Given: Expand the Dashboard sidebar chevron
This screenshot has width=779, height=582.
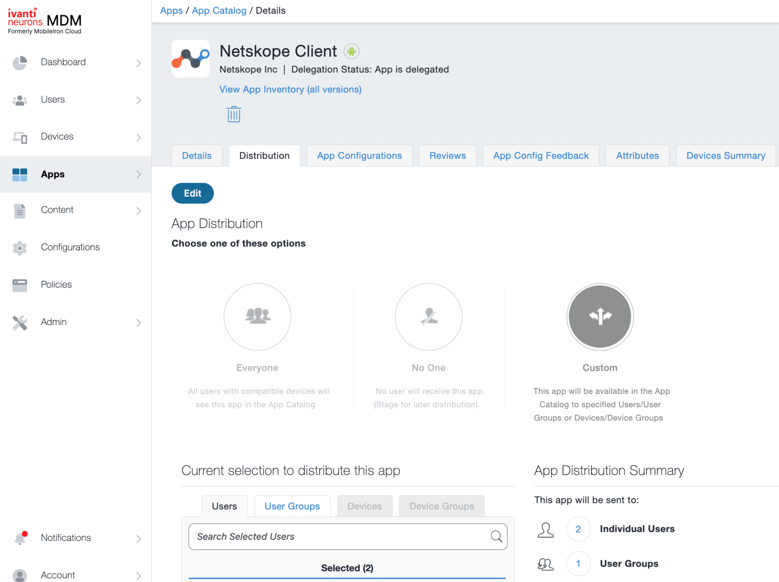Looking at the screenshot, I should (x=138, y=62).
